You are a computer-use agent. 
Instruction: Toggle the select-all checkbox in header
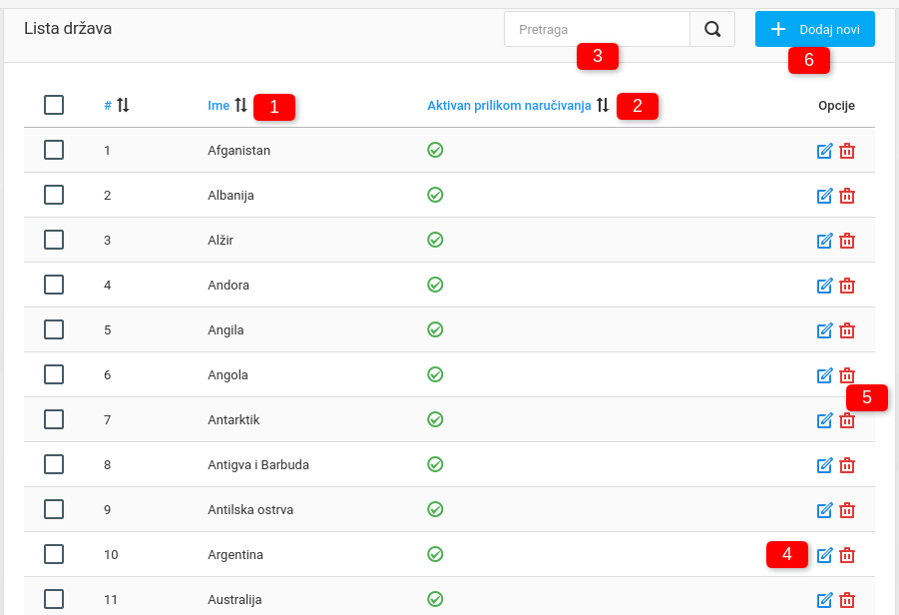coord(54,105)
